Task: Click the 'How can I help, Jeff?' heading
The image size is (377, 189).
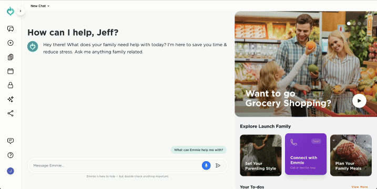Action: (73, 33)
